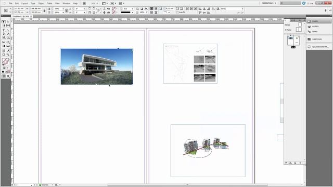The image size is (333, 187).
Task: Switch to Normal view mode in toolbox
Action: pos(4,76)
